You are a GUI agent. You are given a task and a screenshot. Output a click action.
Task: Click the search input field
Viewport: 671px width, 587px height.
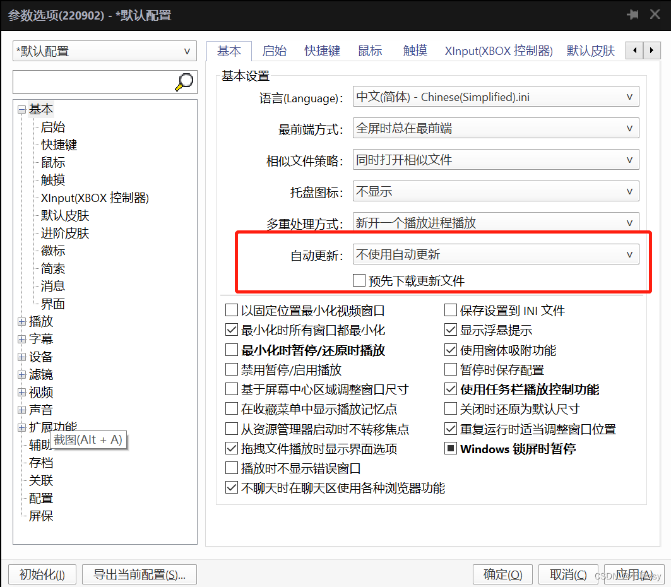coord(88,82)
